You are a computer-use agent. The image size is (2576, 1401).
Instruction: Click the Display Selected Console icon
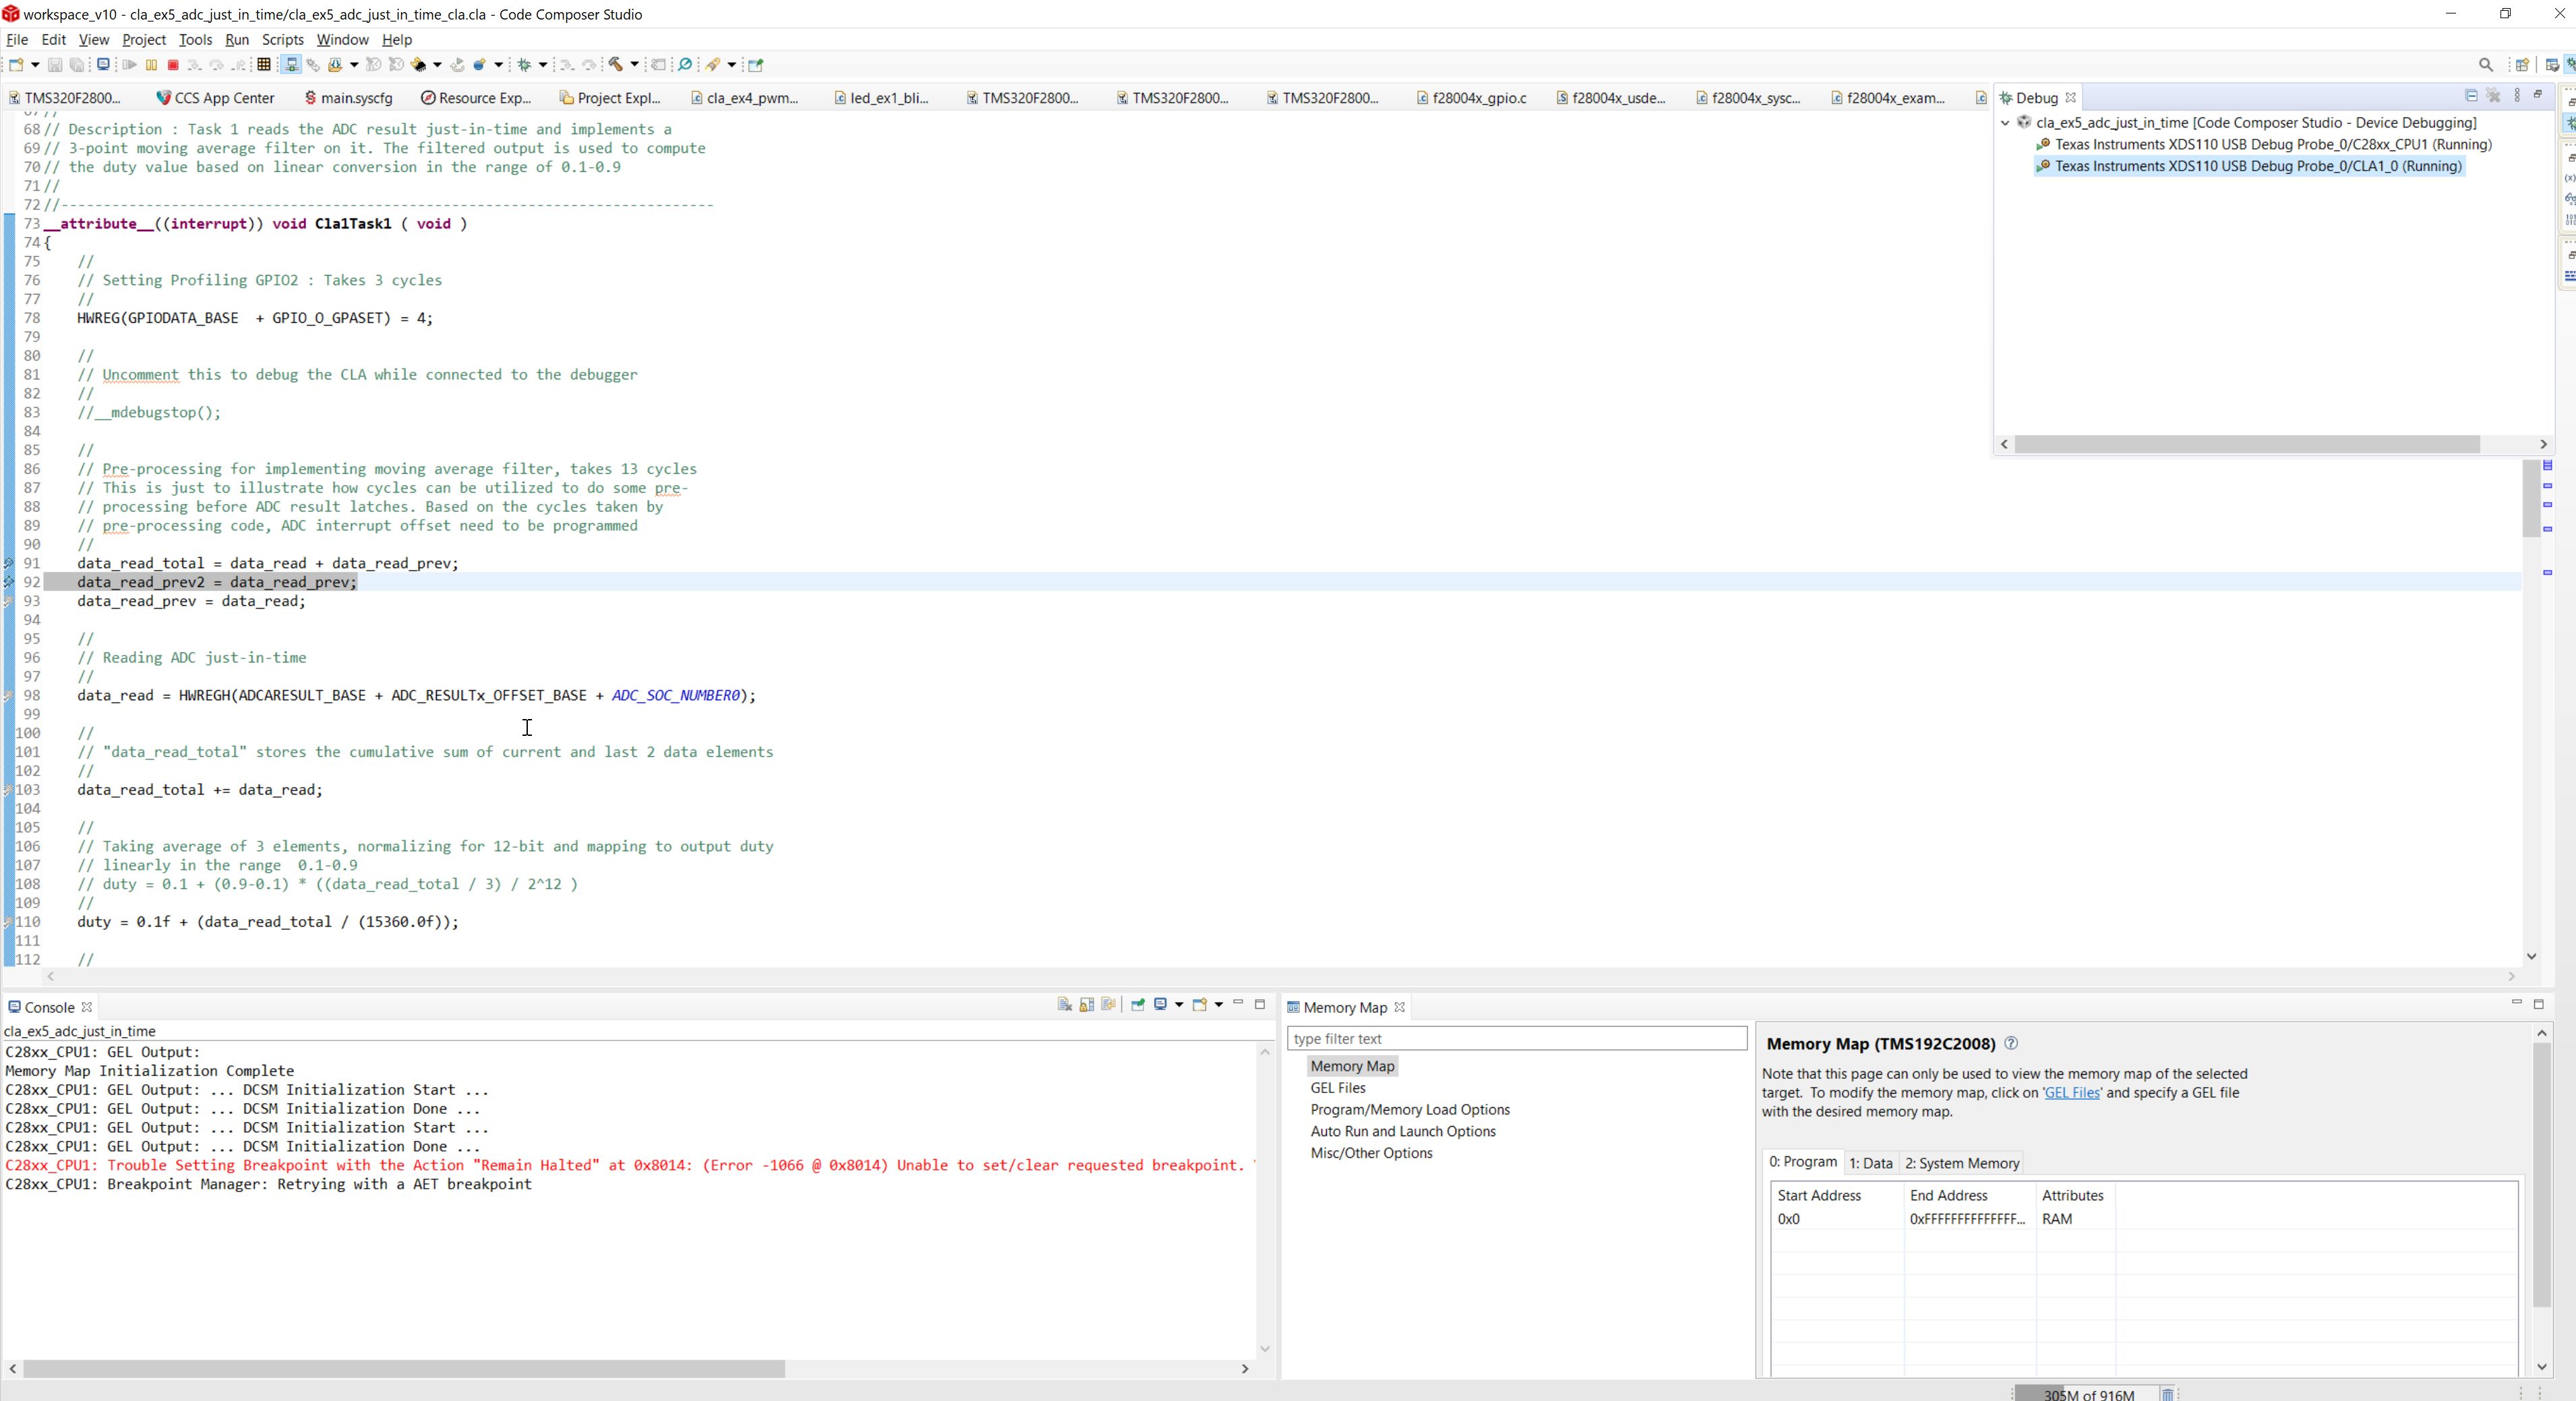coord(1161,1004)
